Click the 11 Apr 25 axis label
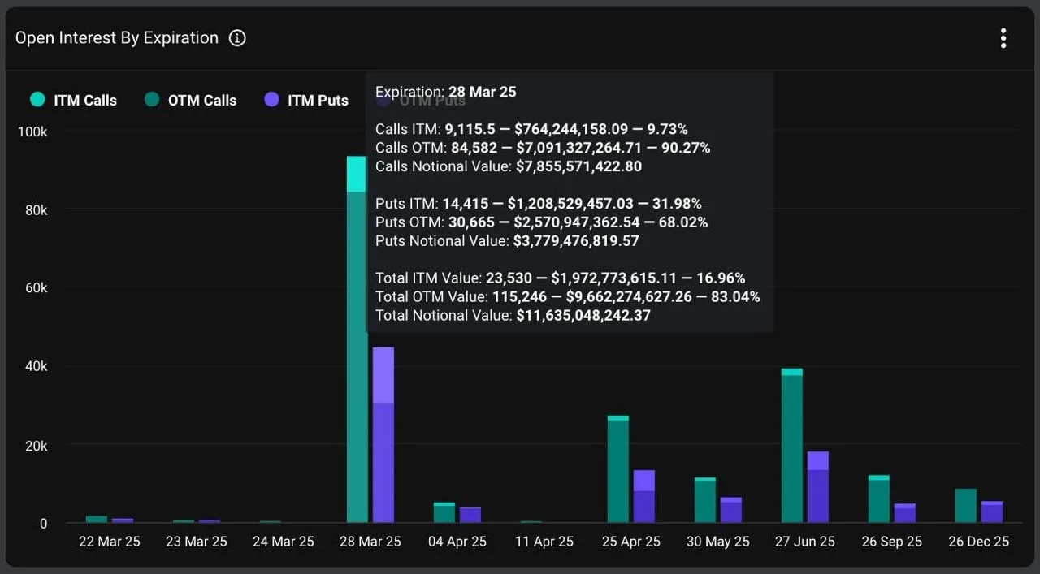 544,542
